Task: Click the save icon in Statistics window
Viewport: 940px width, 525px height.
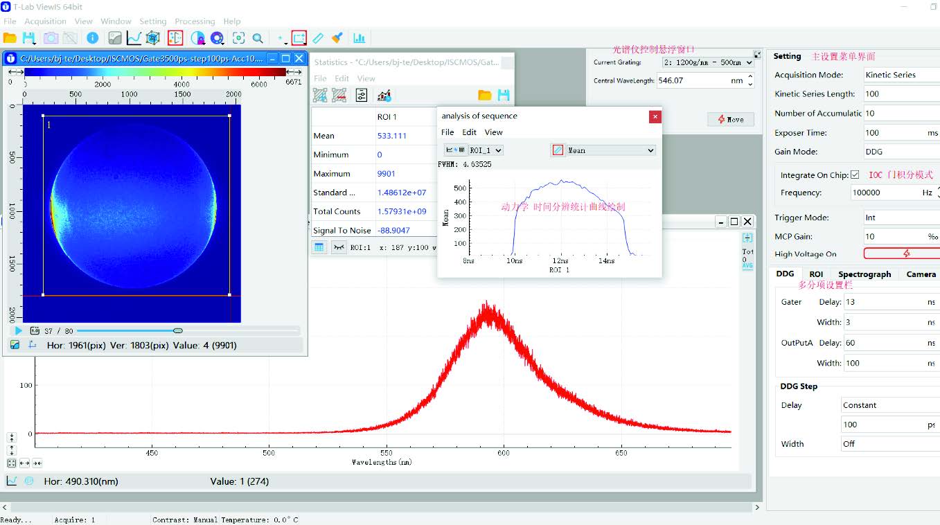Action: coord(504,95)
